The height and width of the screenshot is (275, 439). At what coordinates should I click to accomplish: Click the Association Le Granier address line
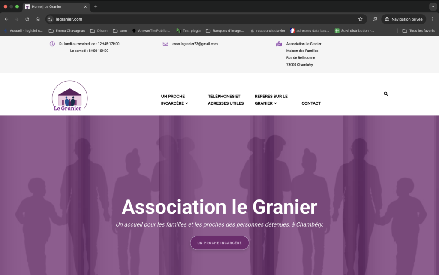304,44
